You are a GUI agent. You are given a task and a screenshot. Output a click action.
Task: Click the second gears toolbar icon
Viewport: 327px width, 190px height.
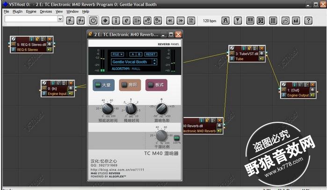click(158, 21)
